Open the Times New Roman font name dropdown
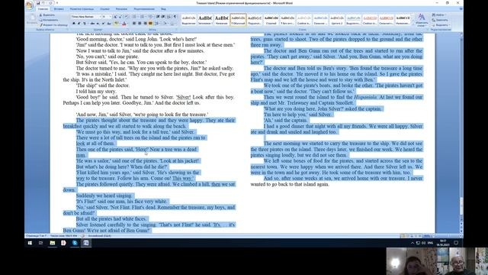This screenshot has width=488, height=275. point(100,17)
